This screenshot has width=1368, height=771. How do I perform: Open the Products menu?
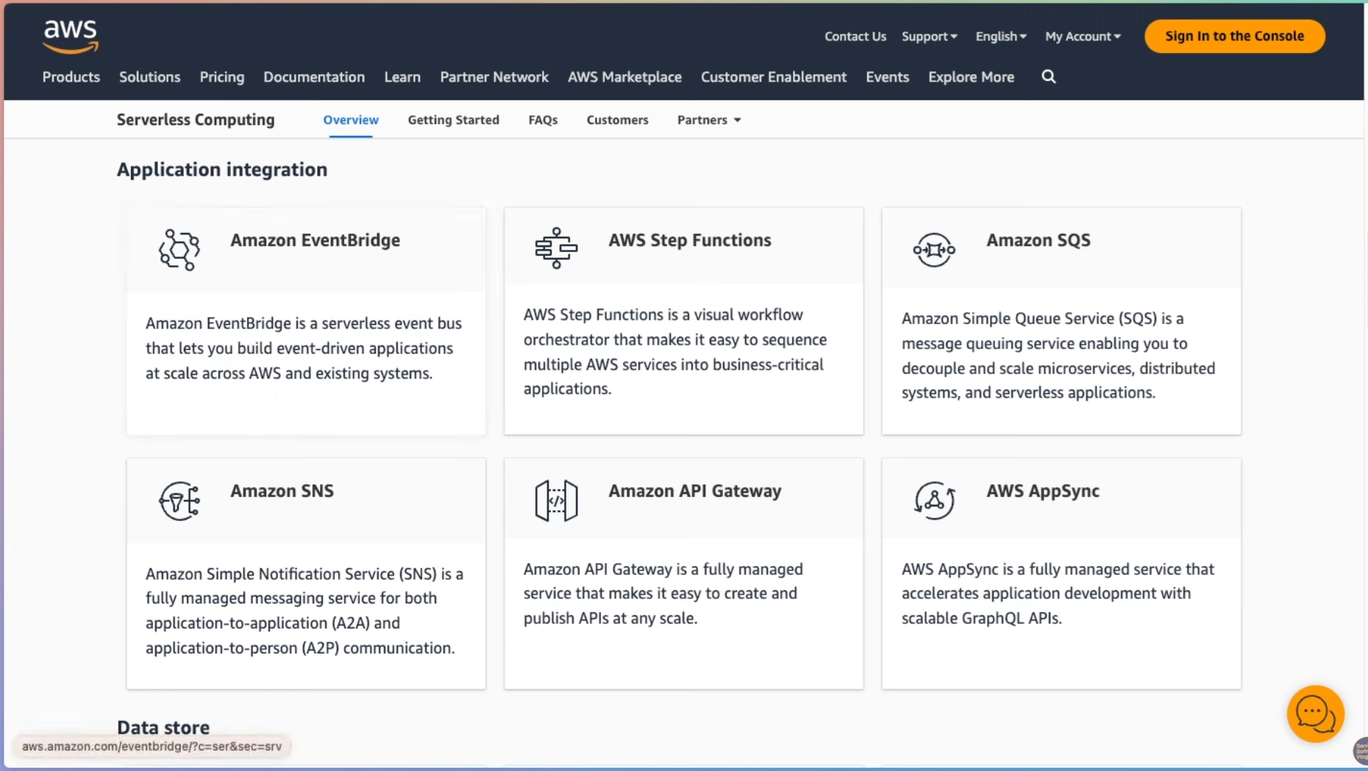71,76
